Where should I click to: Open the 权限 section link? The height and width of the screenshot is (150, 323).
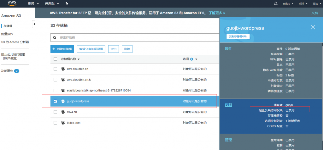point(228,105)
